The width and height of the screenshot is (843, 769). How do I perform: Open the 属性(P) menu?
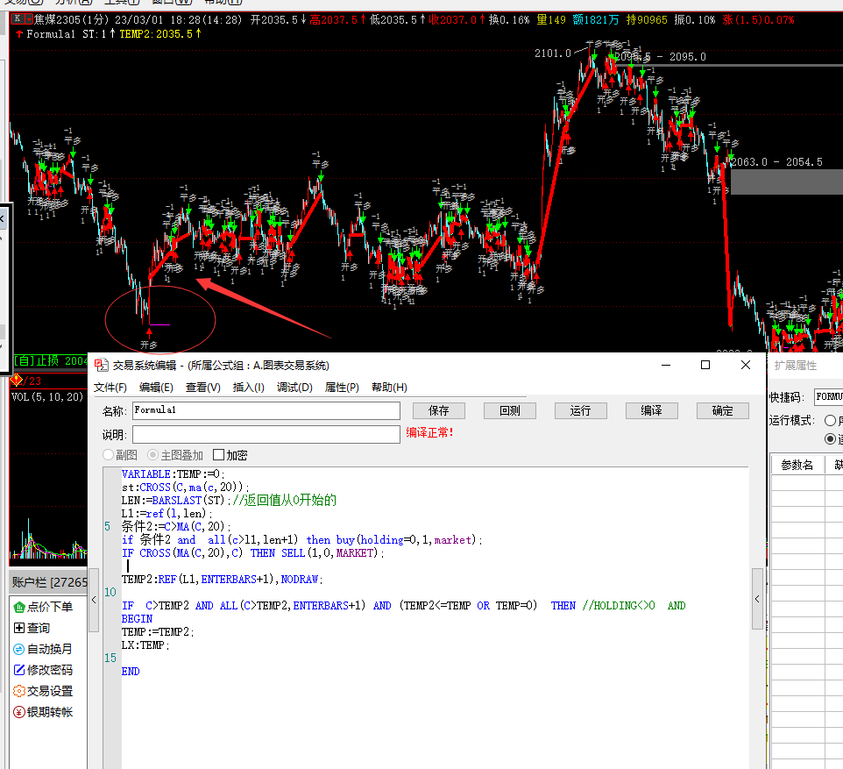tap(342, 388)
